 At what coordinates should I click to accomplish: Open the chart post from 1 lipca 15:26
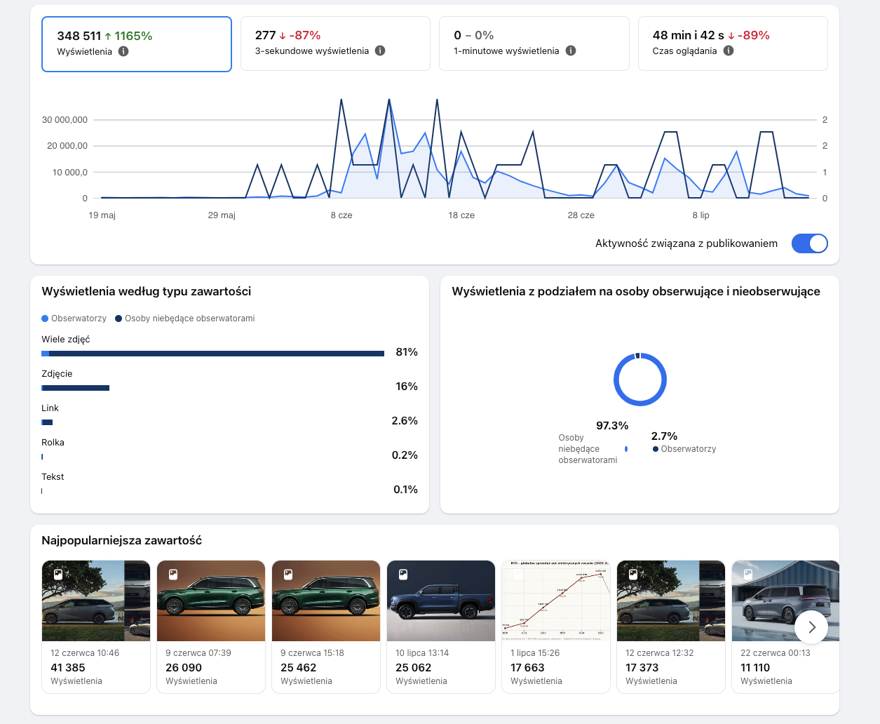[556, 601]
